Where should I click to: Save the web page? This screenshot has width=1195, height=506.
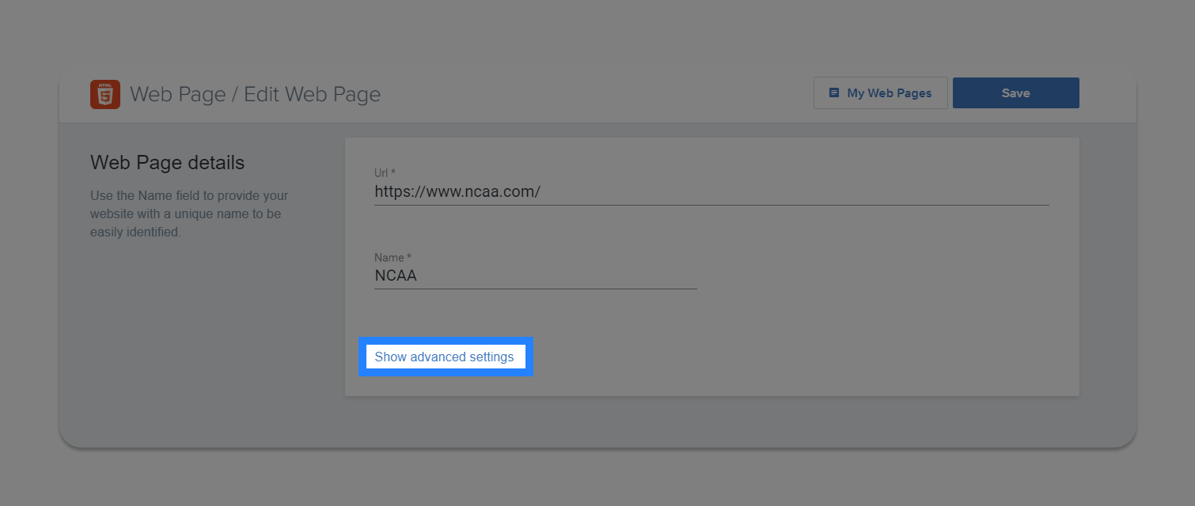click(x=1015, y=93)
